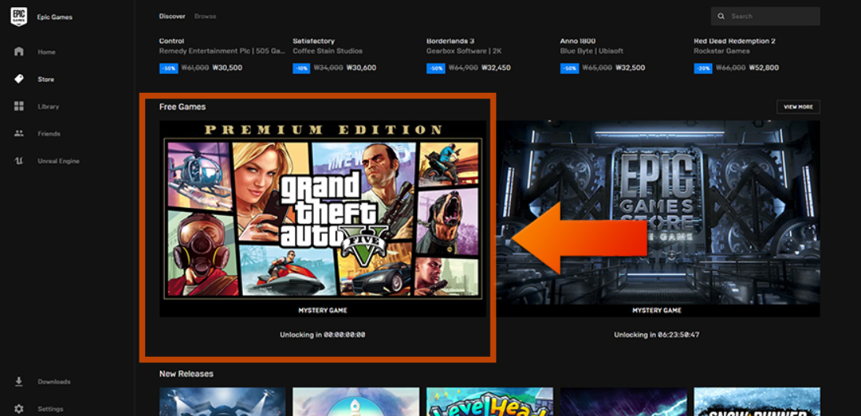This screenshot has width=861, height=416.
Task: Click Rockstar Games publisher text
Action: point(721,51)
